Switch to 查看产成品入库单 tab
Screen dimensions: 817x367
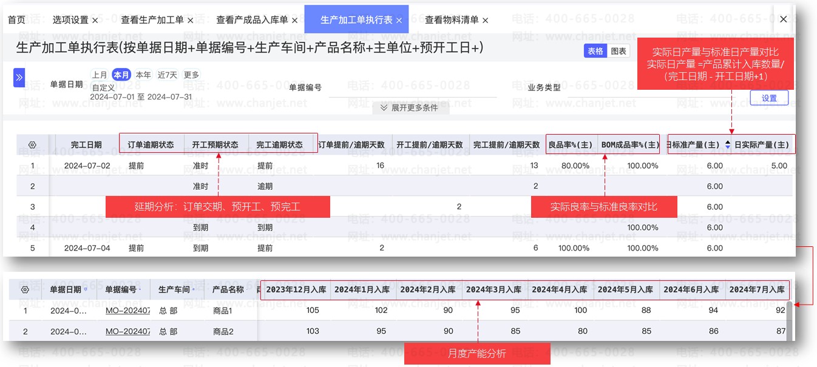tap(253, 20)
